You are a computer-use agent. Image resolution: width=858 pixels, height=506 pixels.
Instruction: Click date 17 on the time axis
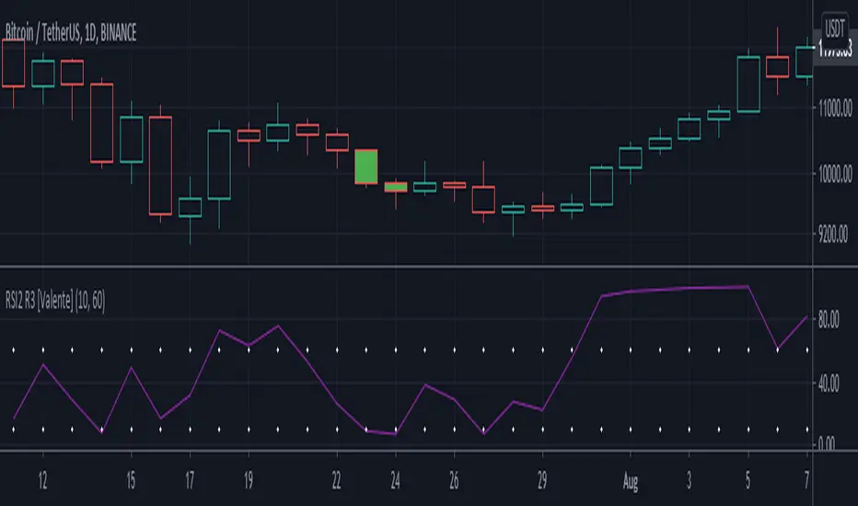click(189, 479)
